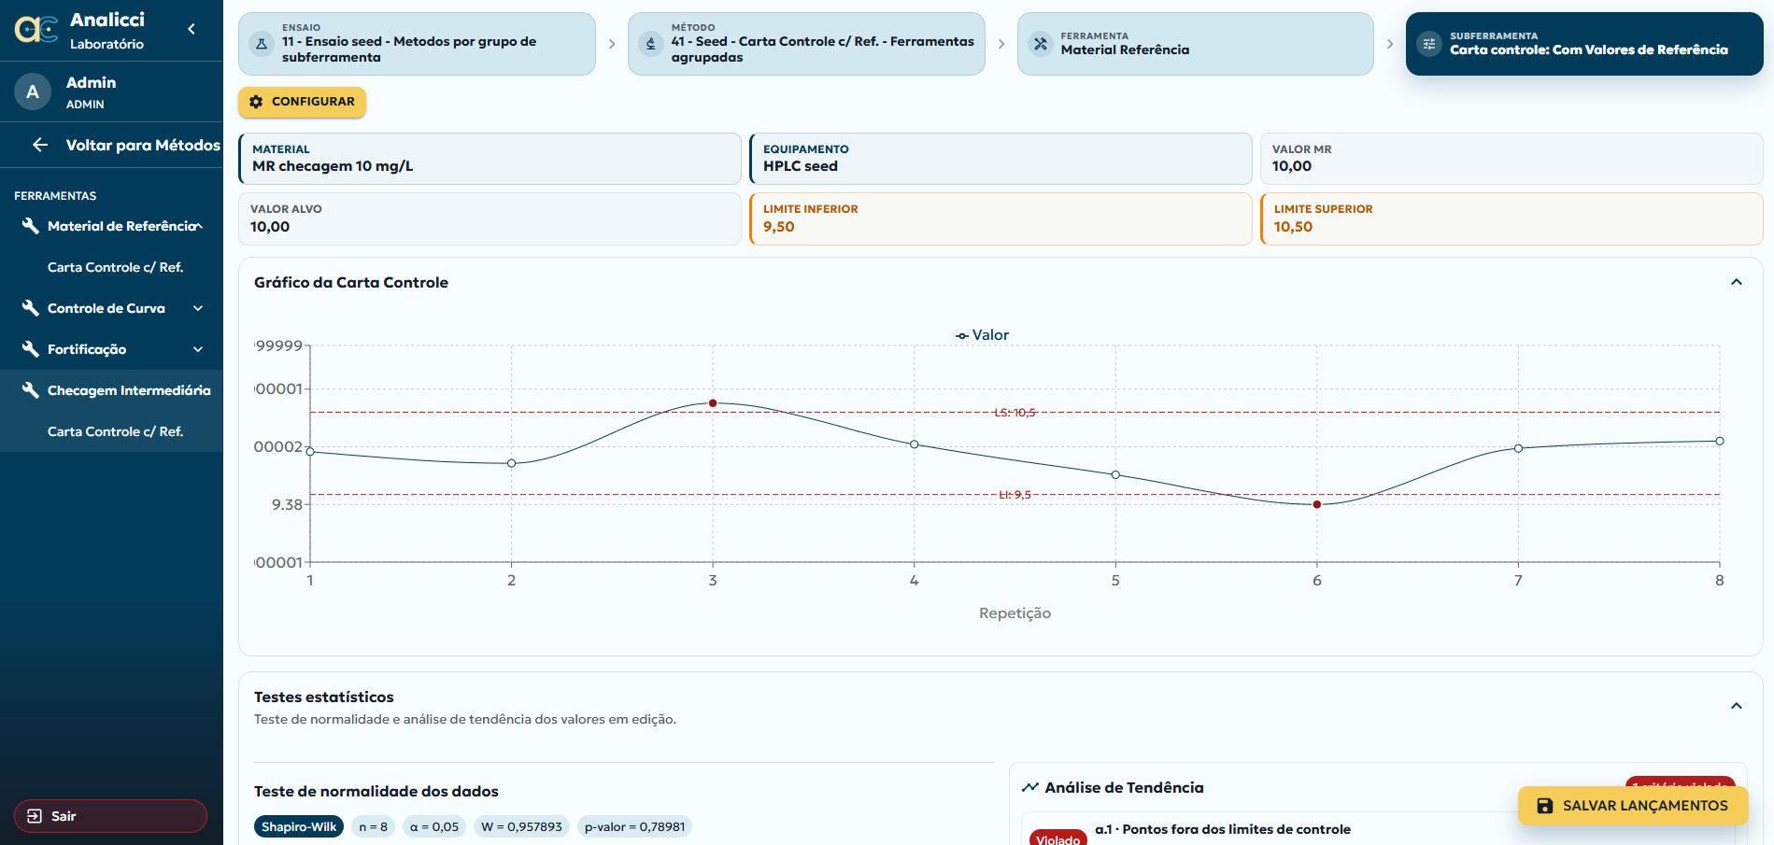Click the Equipamento value 'HPLC seed'

(801, 166)
